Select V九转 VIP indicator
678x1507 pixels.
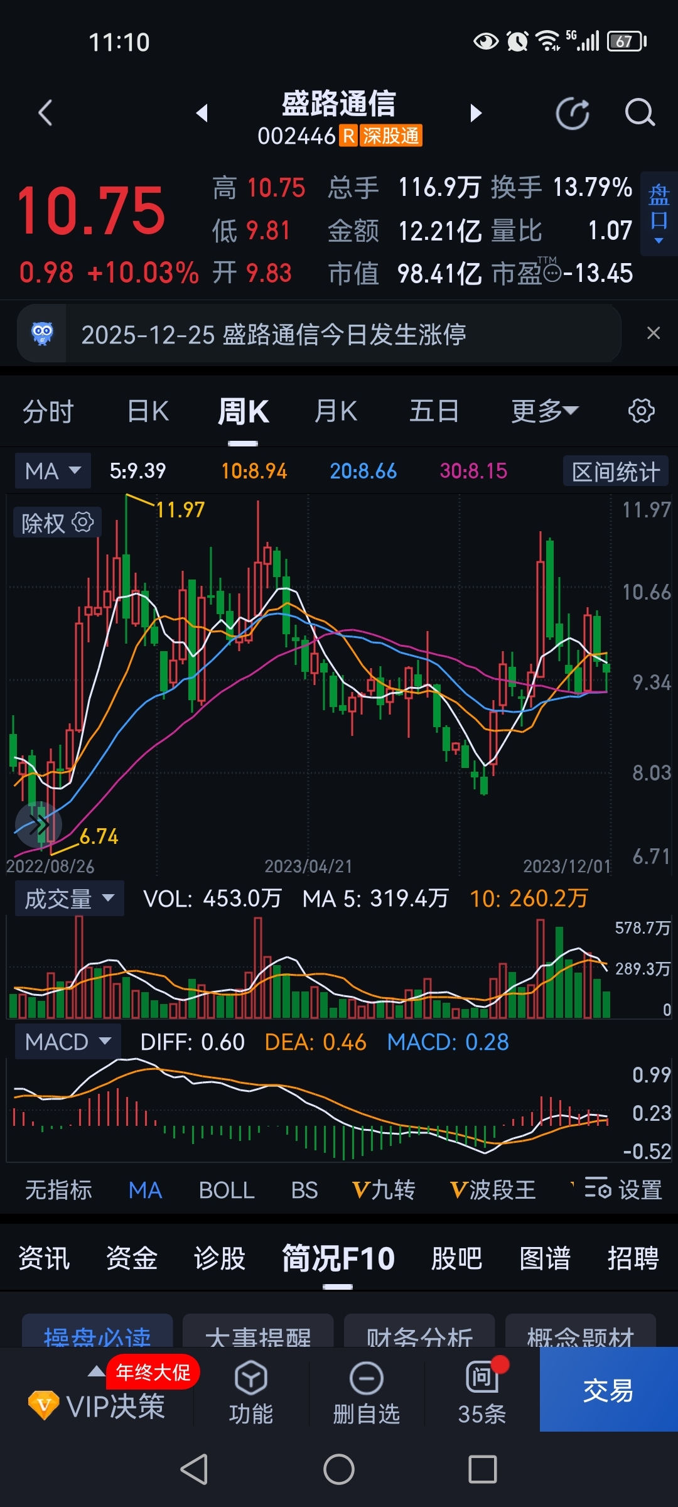click(x=384, y=1190)
